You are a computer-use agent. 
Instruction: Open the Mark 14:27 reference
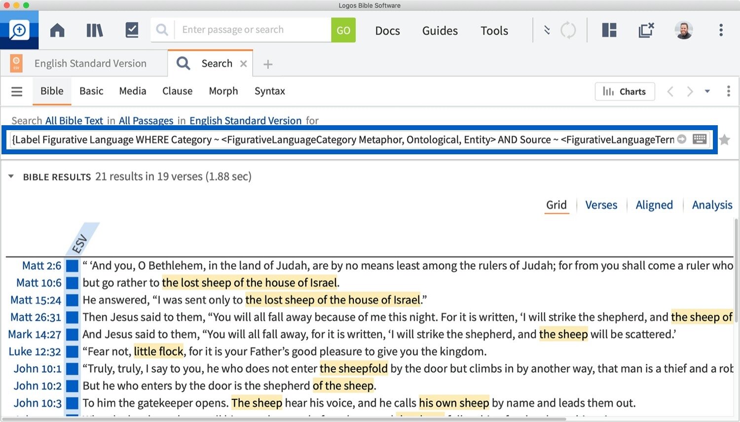click(35, 335)
